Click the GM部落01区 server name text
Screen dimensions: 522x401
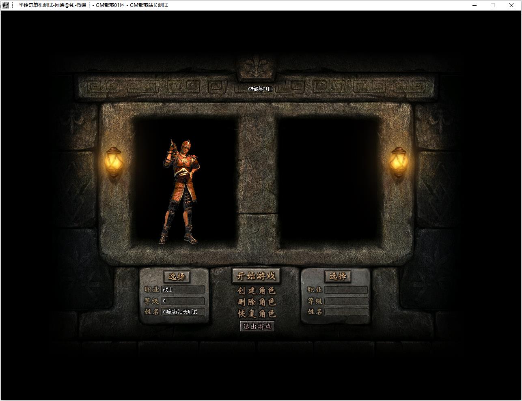261,89
